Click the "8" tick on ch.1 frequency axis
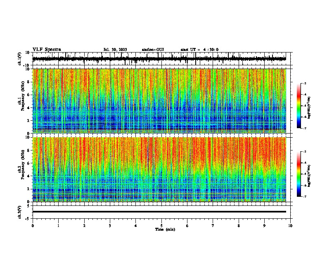The width and height of the screenshot is (327, 253). tap(29, 82)
